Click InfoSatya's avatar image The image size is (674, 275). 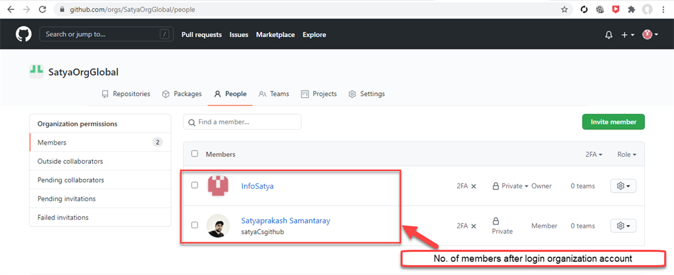tap(218, 185)
